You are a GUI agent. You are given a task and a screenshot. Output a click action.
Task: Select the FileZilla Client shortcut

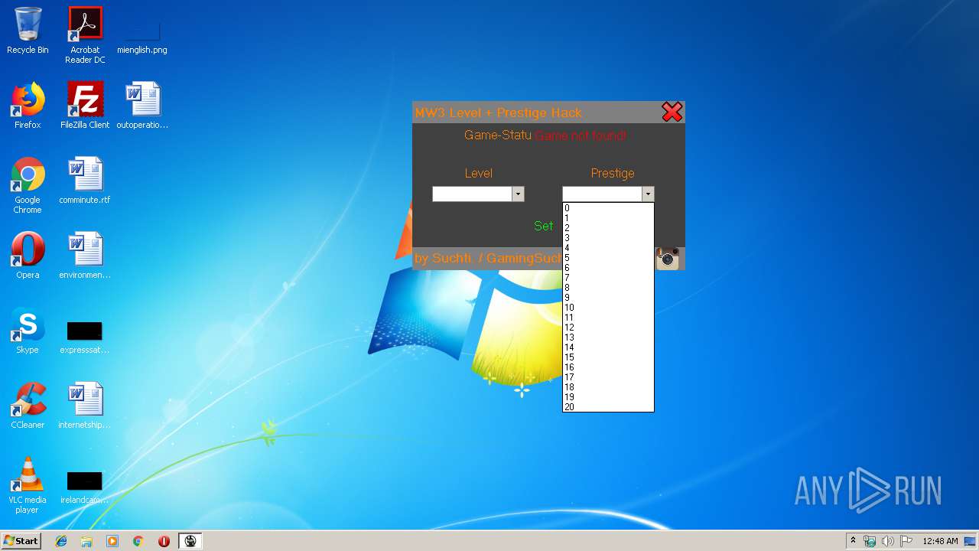coord(85,106)
